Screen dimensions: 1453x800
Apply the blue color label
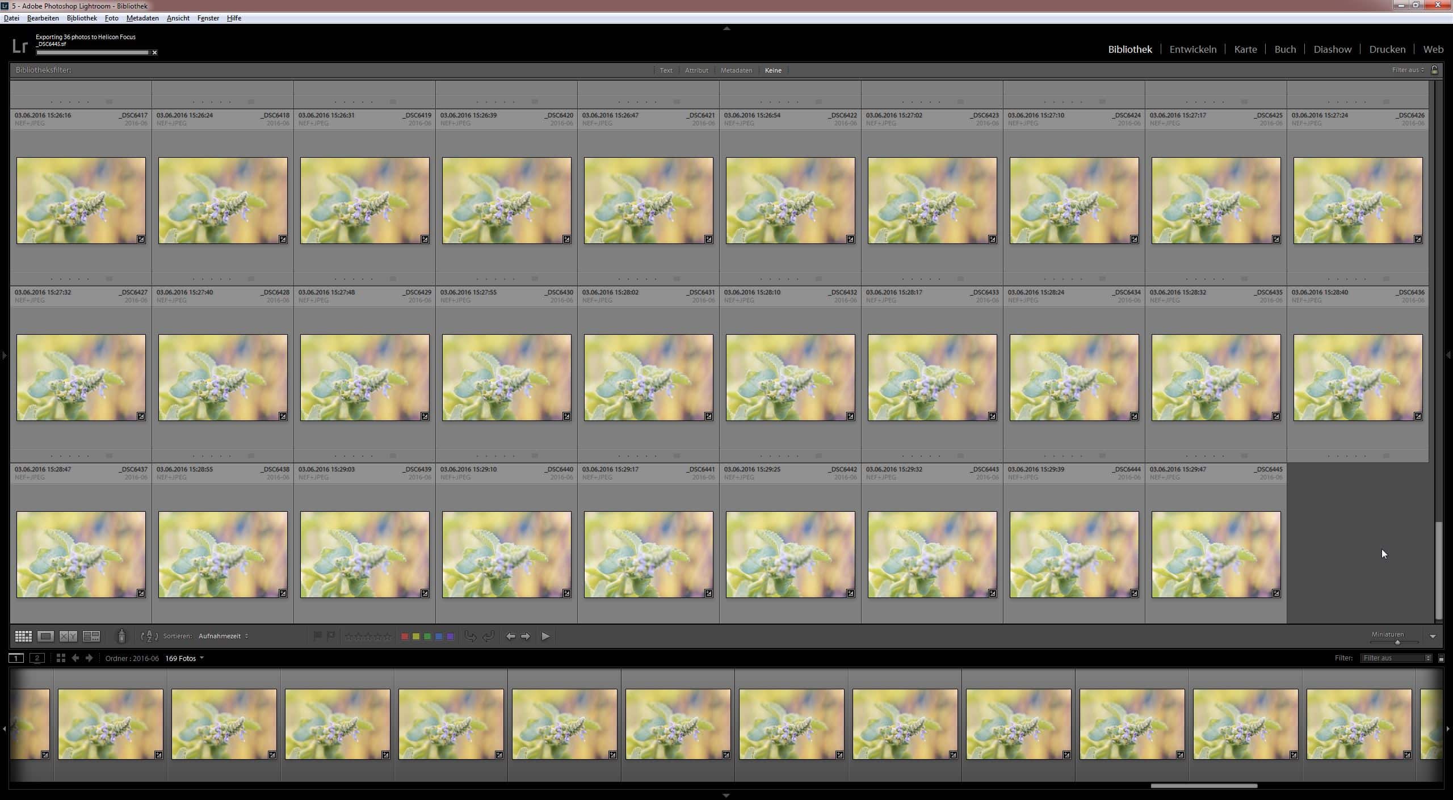click(x=439, y=637)
